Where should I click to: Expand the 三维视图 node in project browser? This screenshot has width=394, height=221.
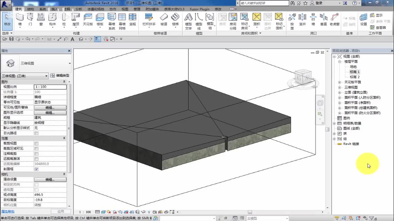tap(340, 87)
